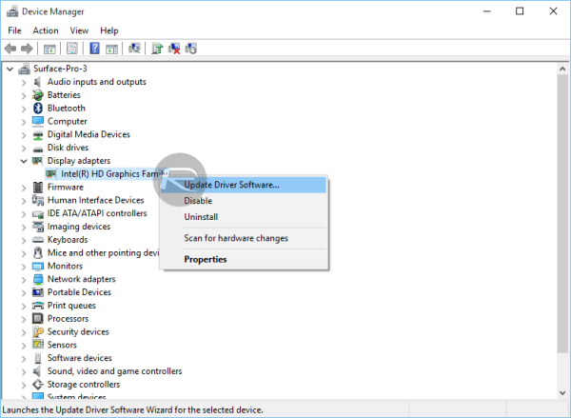Click the Keyboards category icon

coord(38,239)
